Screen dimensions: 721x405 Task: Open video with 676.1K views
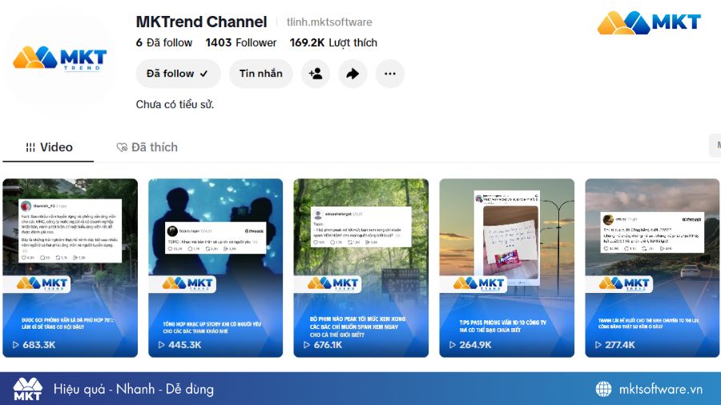click(x=361, y=267)
